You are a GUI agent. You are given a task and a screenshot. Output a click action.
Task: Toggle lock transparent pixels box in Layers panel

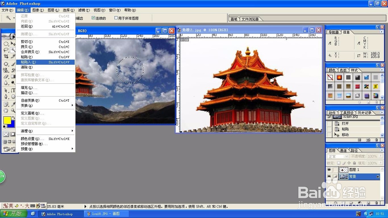339,163
